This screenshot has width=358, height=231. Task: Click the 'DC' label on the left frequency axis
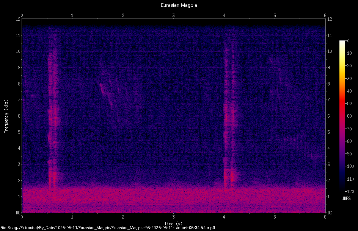coord(18,213)
